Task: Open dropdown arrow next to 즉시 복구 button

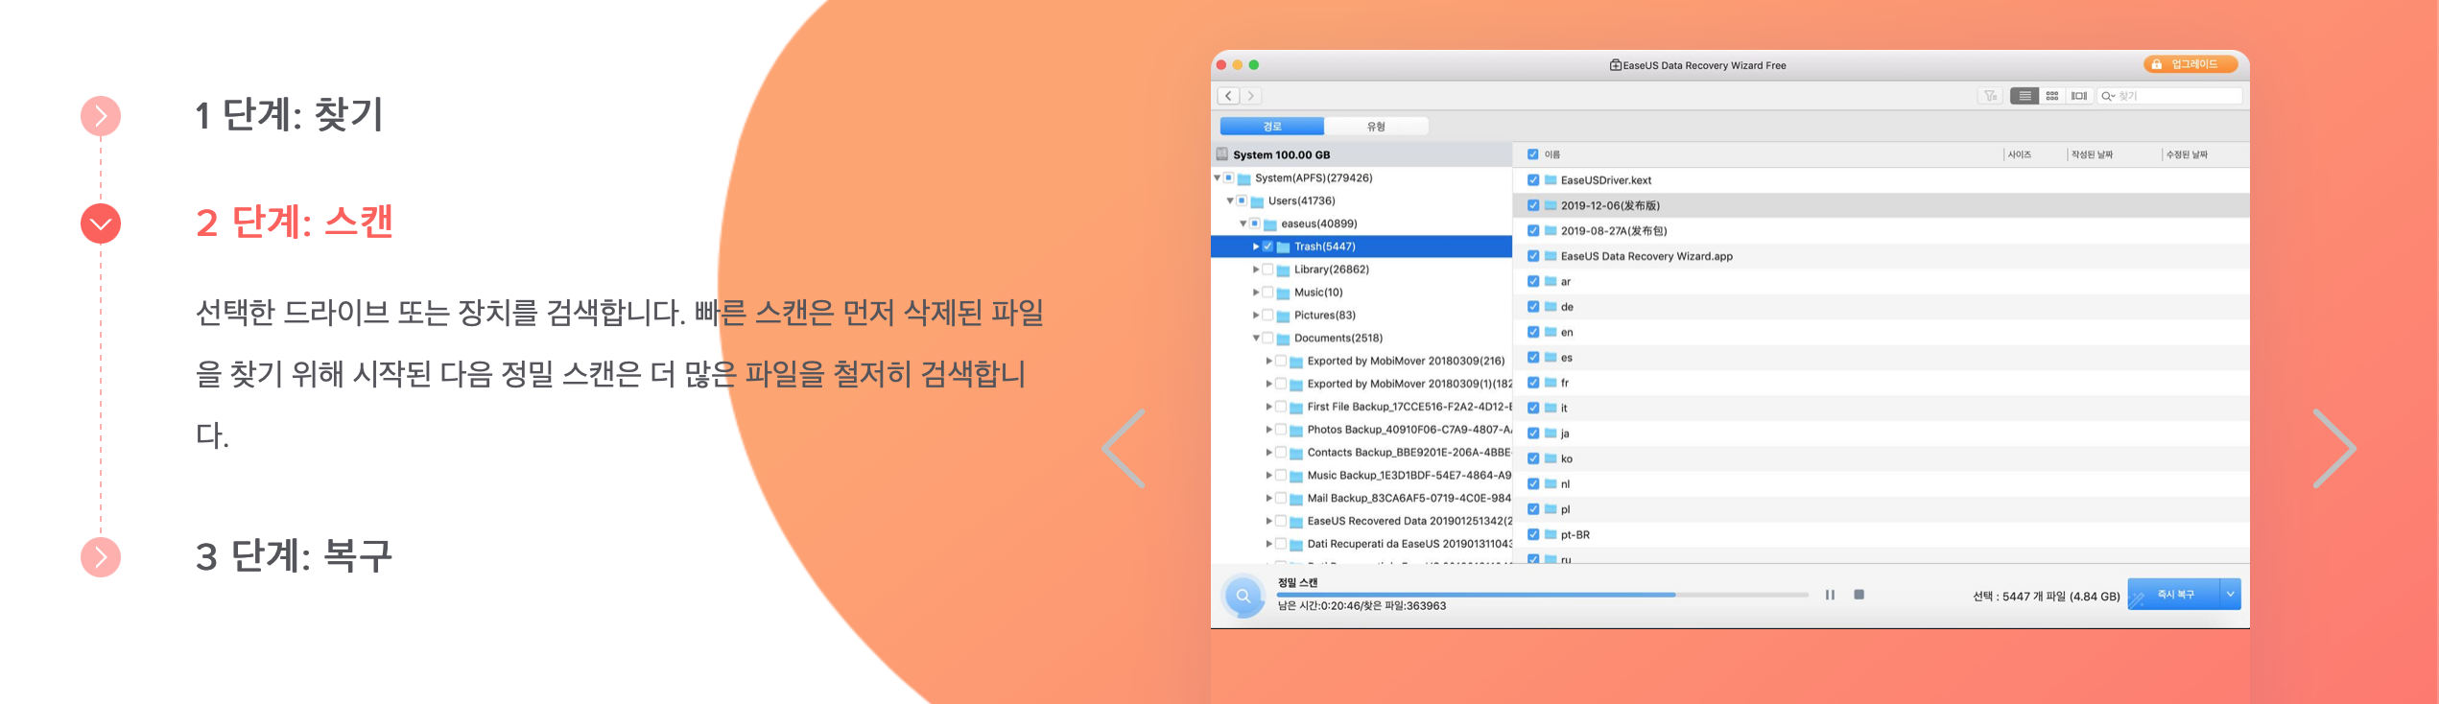Action: [x=2231, y=595]
